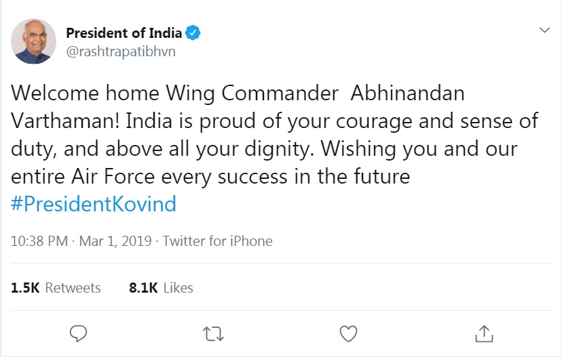Retweet using the retweet arrows icon
The width and height of the screenshot is (562, 357).
point(213,334)
